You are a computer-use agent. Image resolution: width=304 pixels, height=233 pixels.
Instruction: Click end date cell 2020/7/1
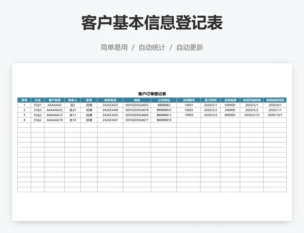click(x=275, y=110)
